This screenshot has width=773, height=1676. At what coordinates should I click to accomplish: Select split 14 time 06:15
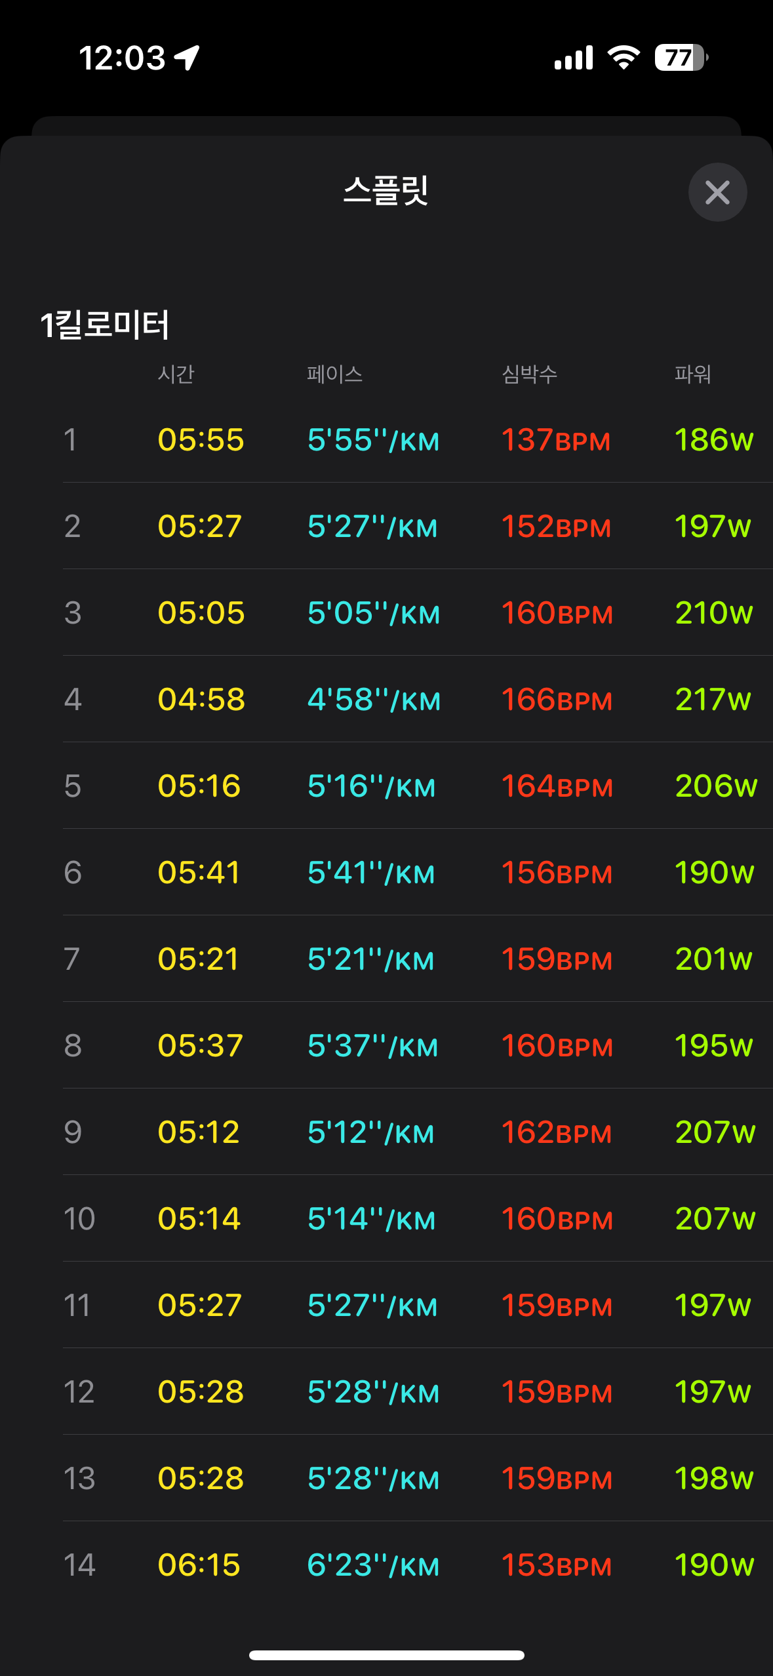coord(199,1565)
